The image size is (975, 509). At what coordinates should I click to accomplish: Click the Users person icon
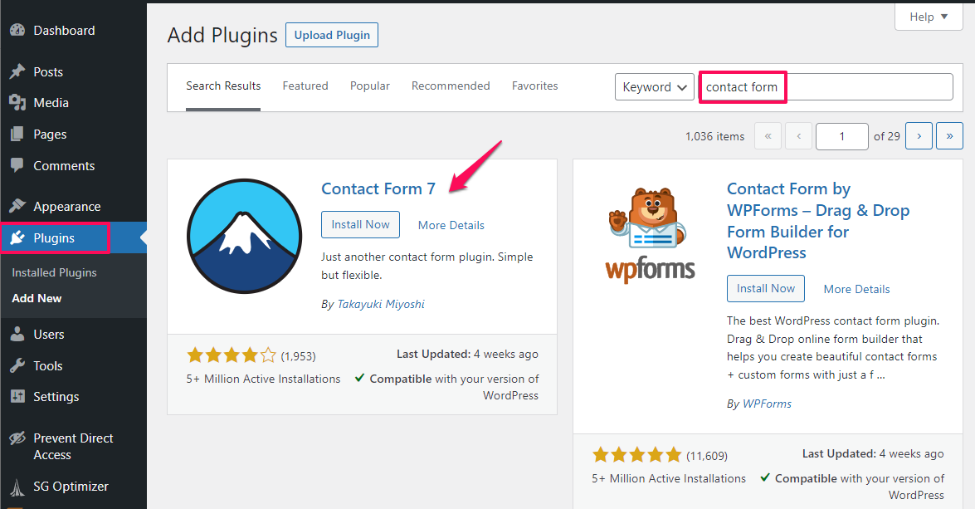(17, 334)
